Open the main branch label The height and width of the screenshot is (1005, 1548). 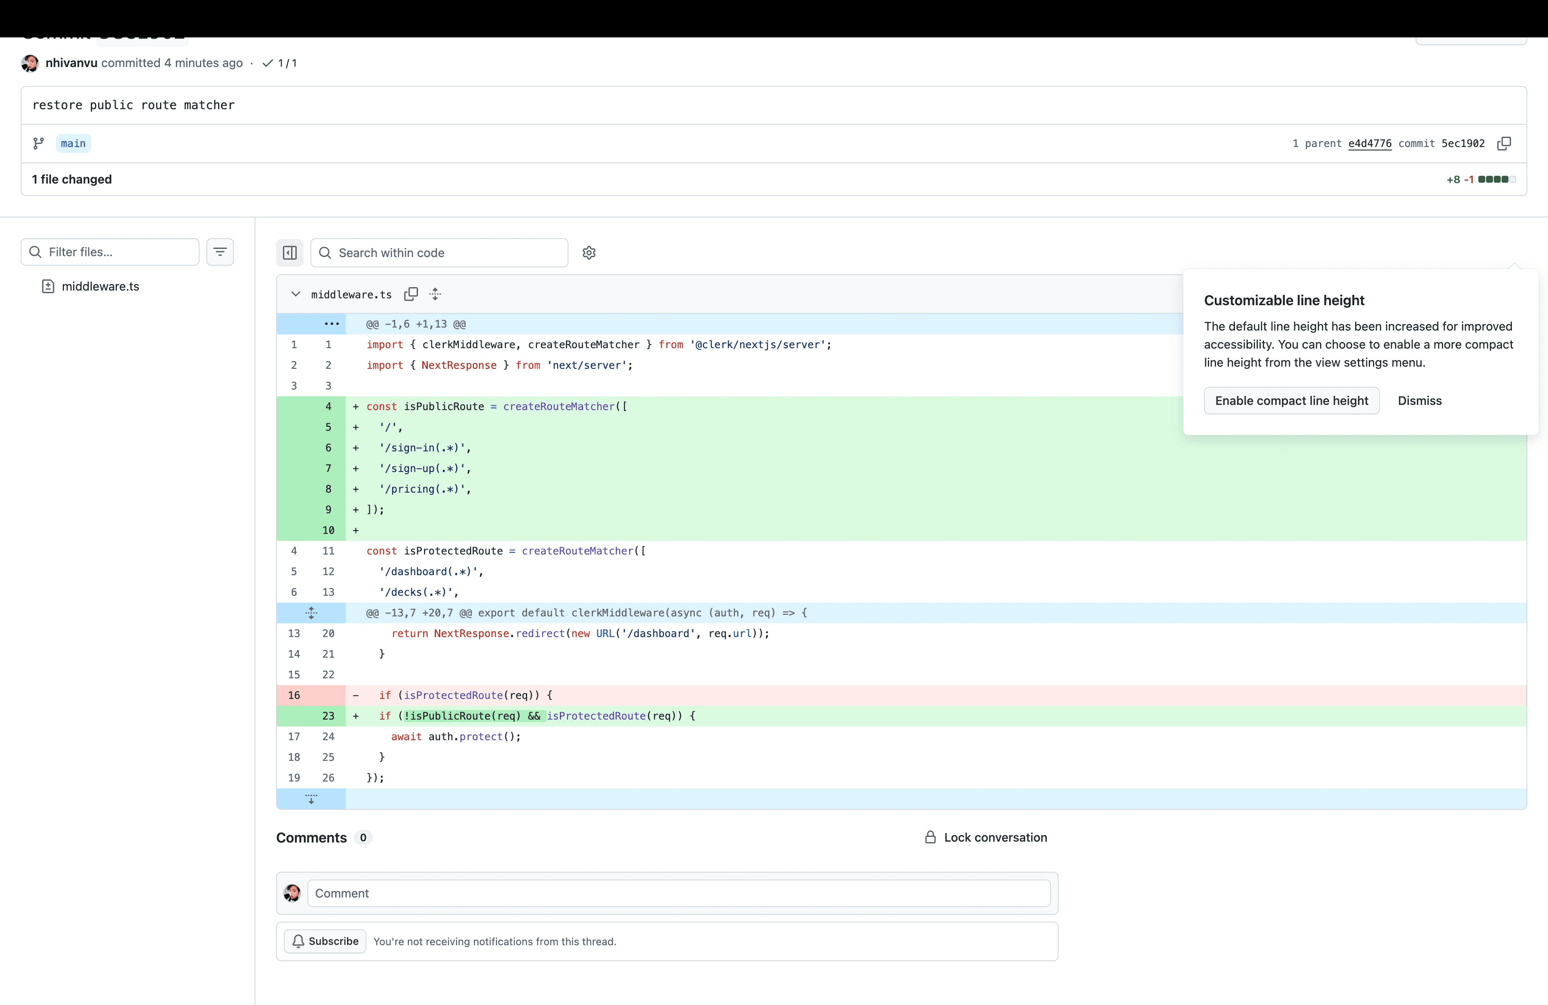tap(73, 144)
